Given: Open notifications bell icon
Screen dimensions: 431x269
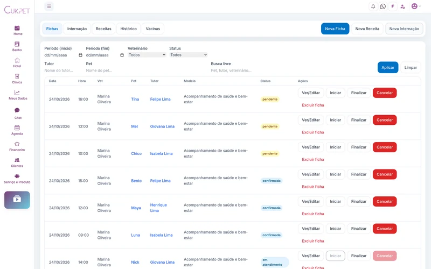Looking at the screenshot, I should tap(373, 6).
